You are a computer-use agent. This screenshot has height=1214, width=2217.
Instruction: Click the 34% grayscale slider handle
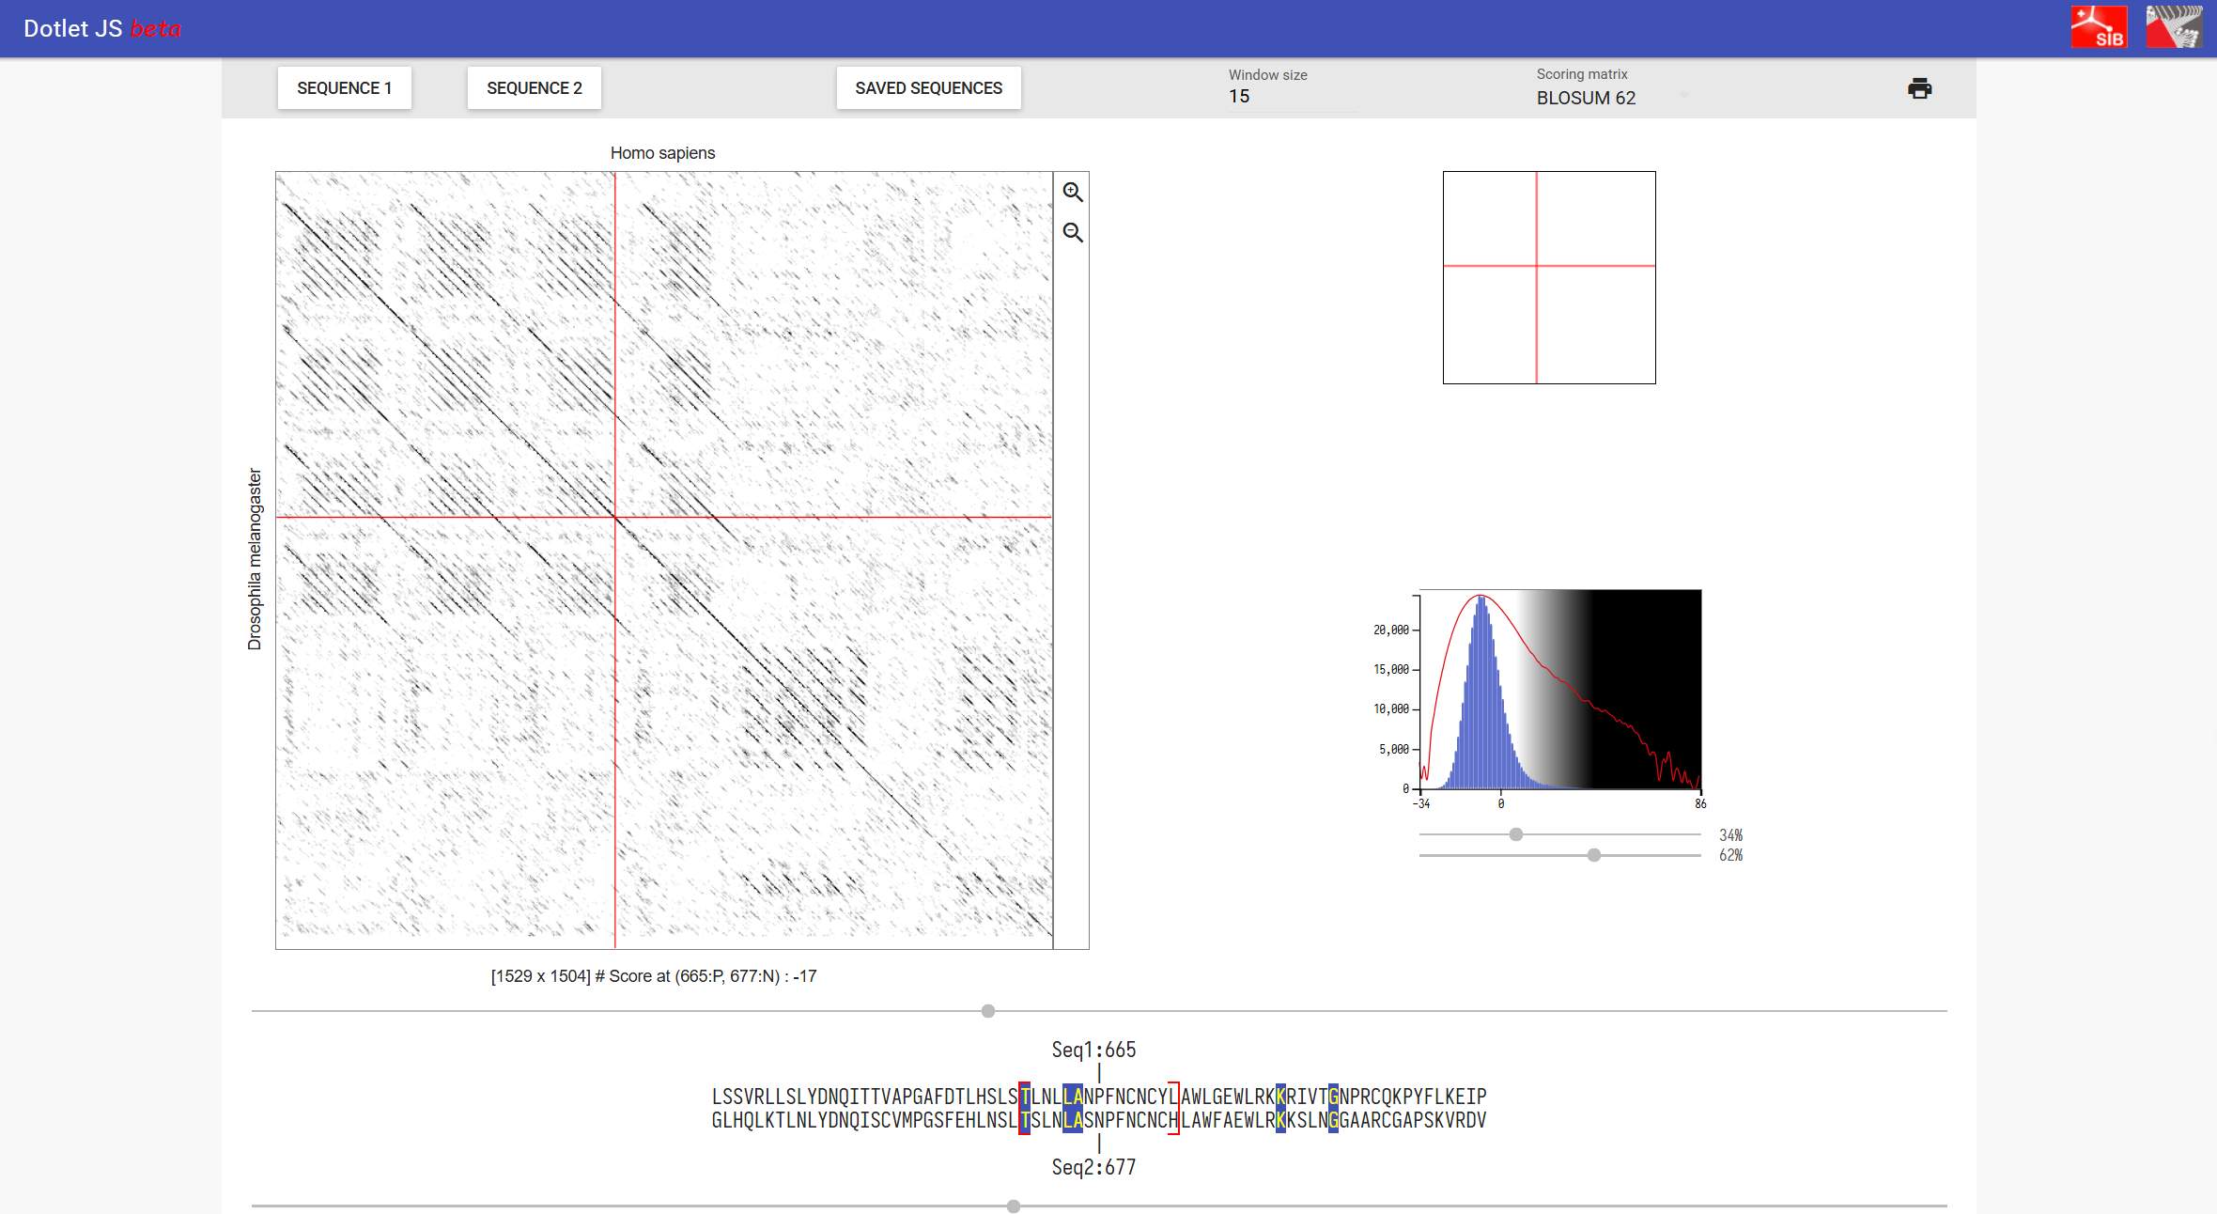[x=1515, y=834]
